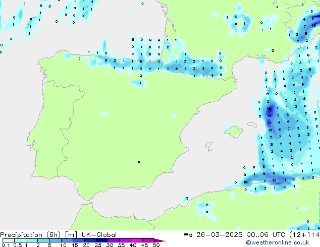The image size is (320, 247).
Task: Select the 2–5 legend color swatch
Action: [43, 240]
